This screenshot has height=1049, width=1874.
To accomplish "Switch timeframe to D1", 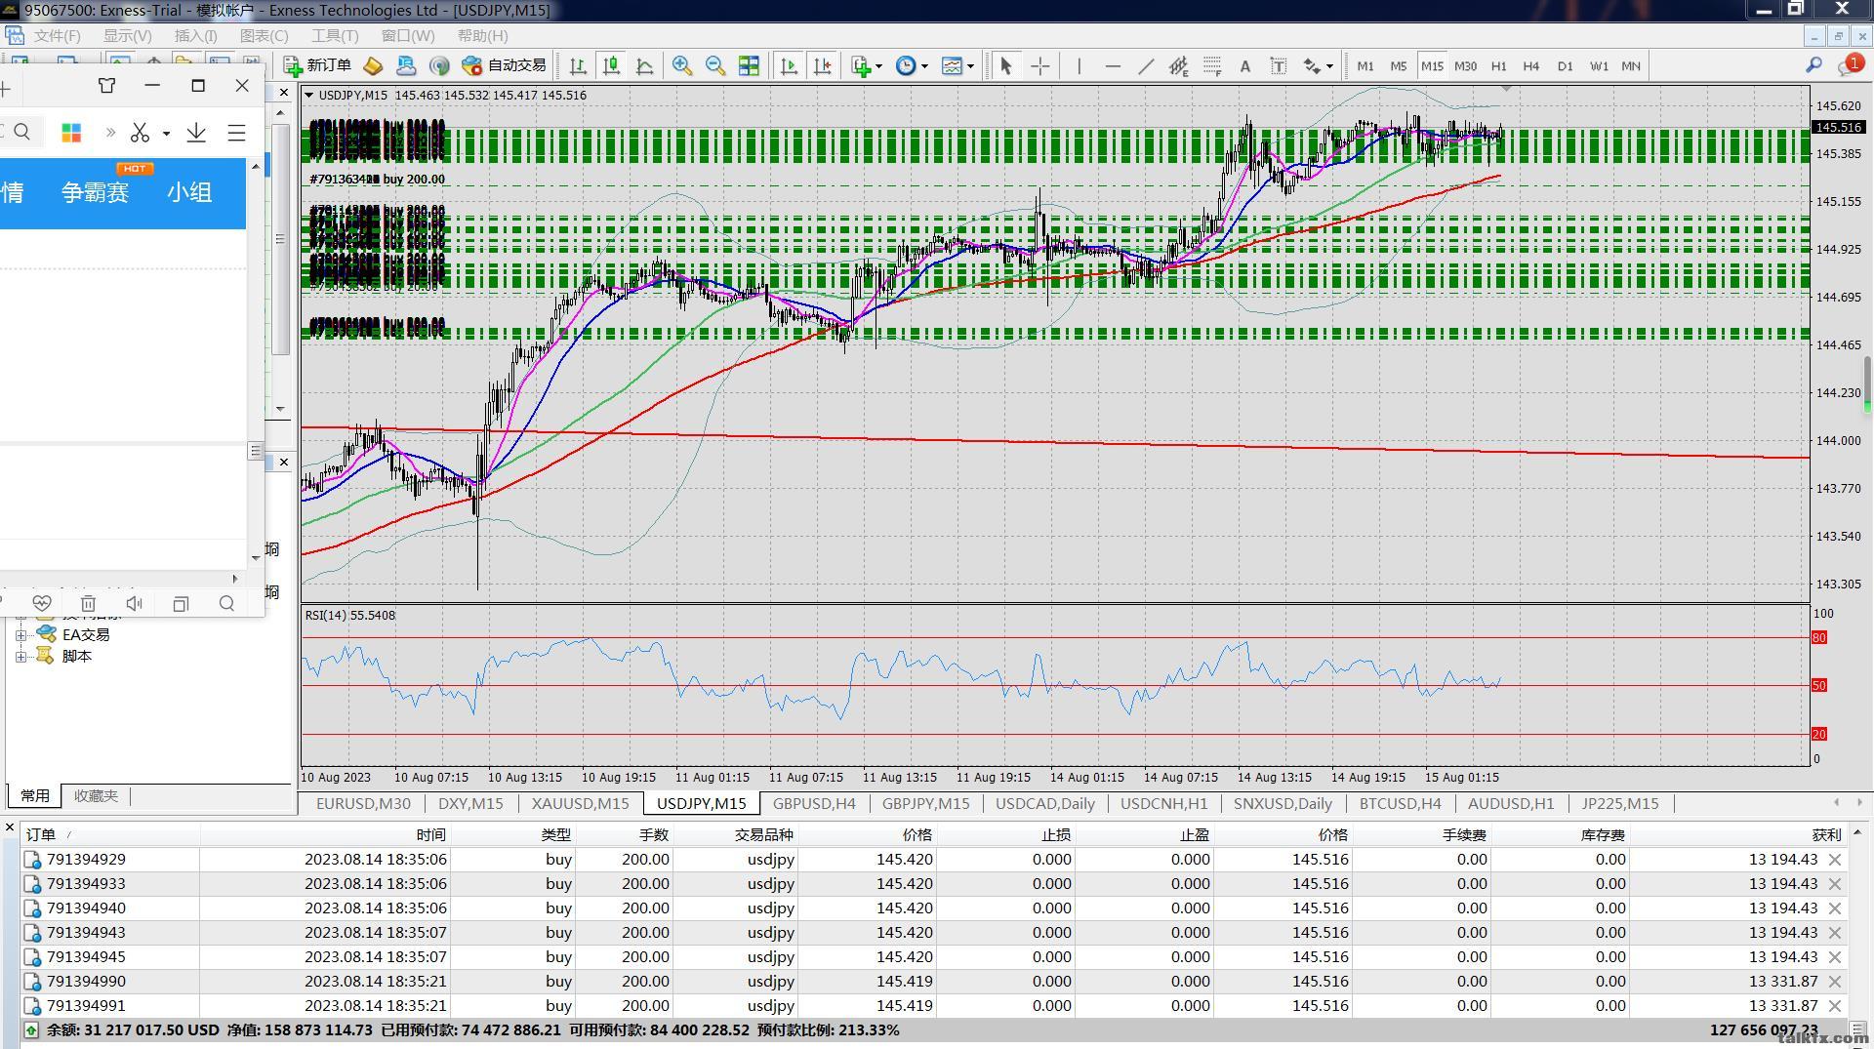I will (x=1565, y=65).
